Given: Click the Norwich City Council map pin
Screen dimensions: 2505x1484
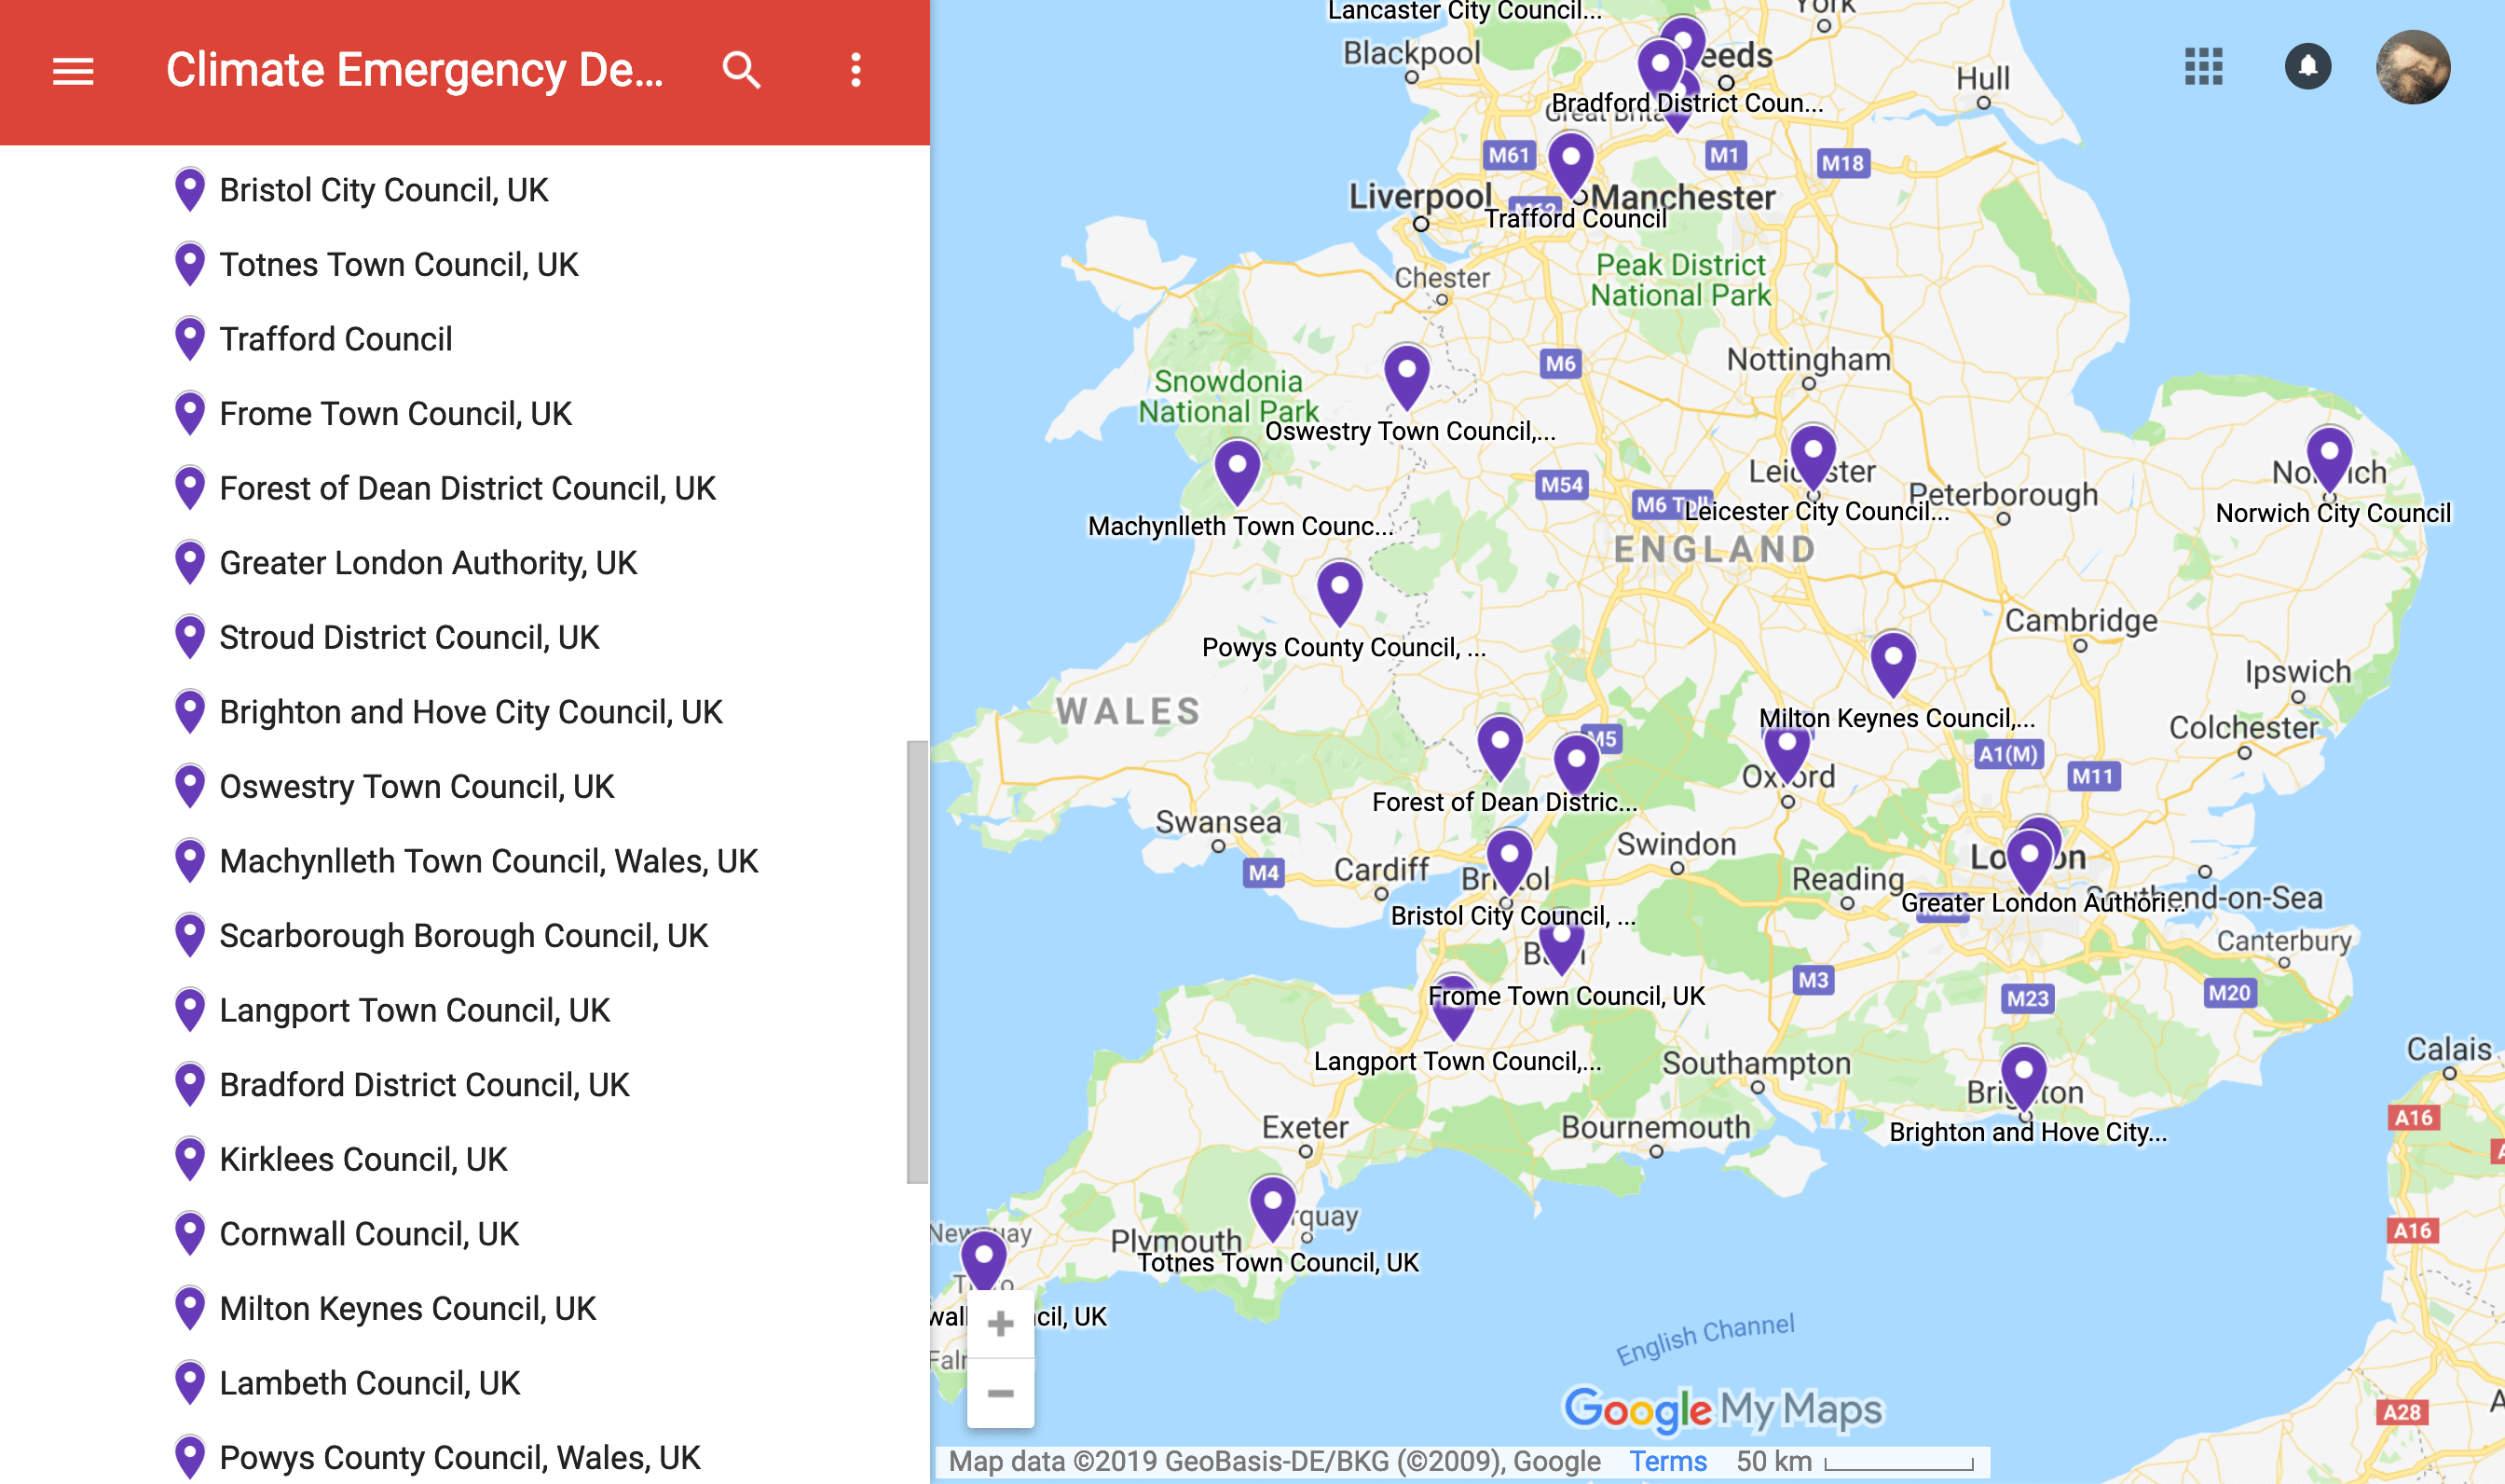Looking at the screenshot, I should pos(2329,459).
